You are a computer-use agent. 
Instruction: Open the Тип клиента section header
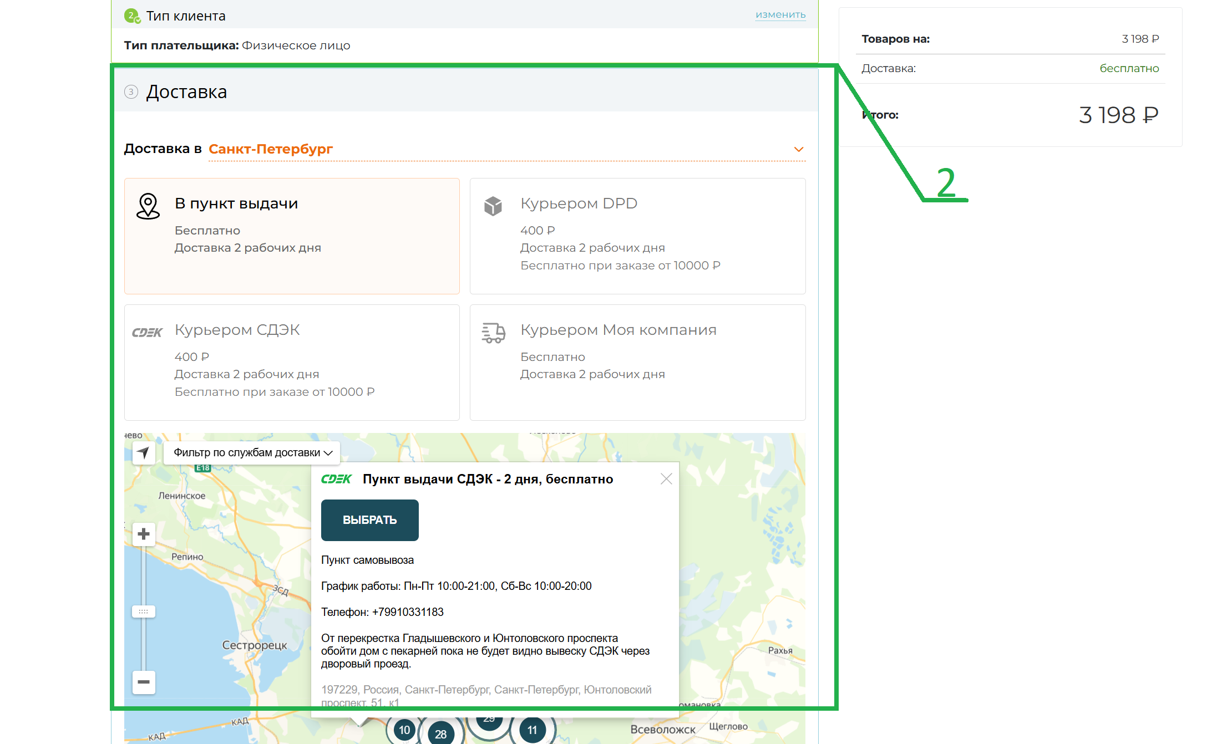pos(185,16)
